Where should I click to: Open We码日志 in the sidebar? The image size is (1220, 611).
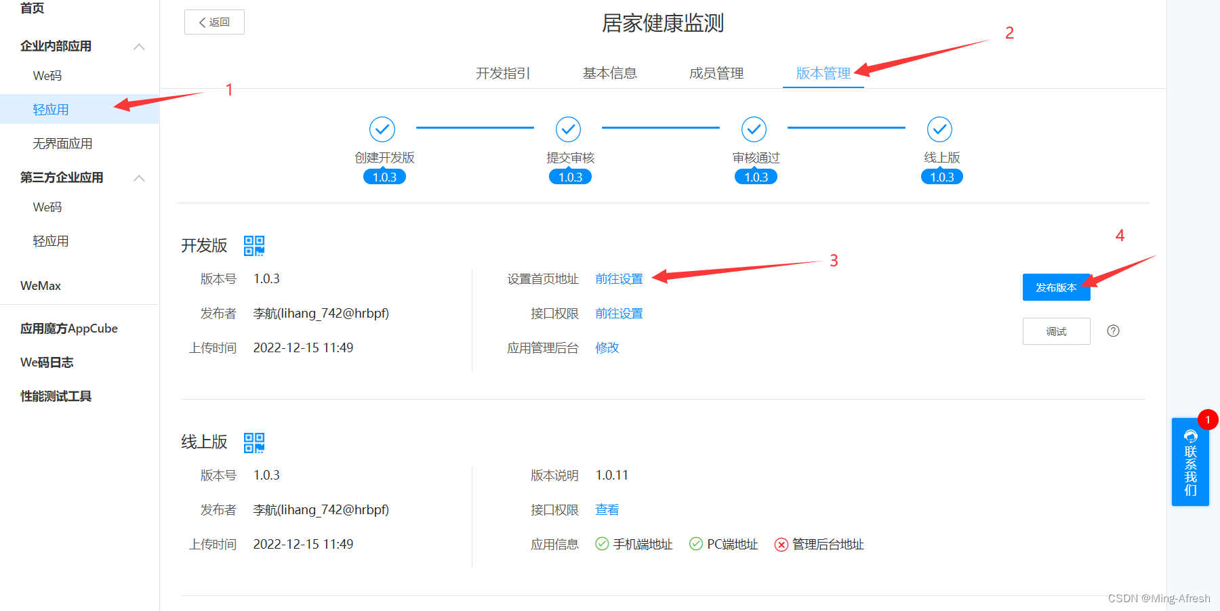47,362
